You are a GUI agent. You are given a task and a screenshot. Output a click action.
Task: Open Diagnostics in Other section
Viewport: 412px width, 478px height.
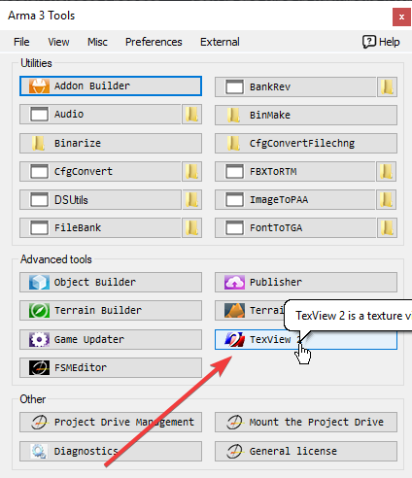coord(111,451)
